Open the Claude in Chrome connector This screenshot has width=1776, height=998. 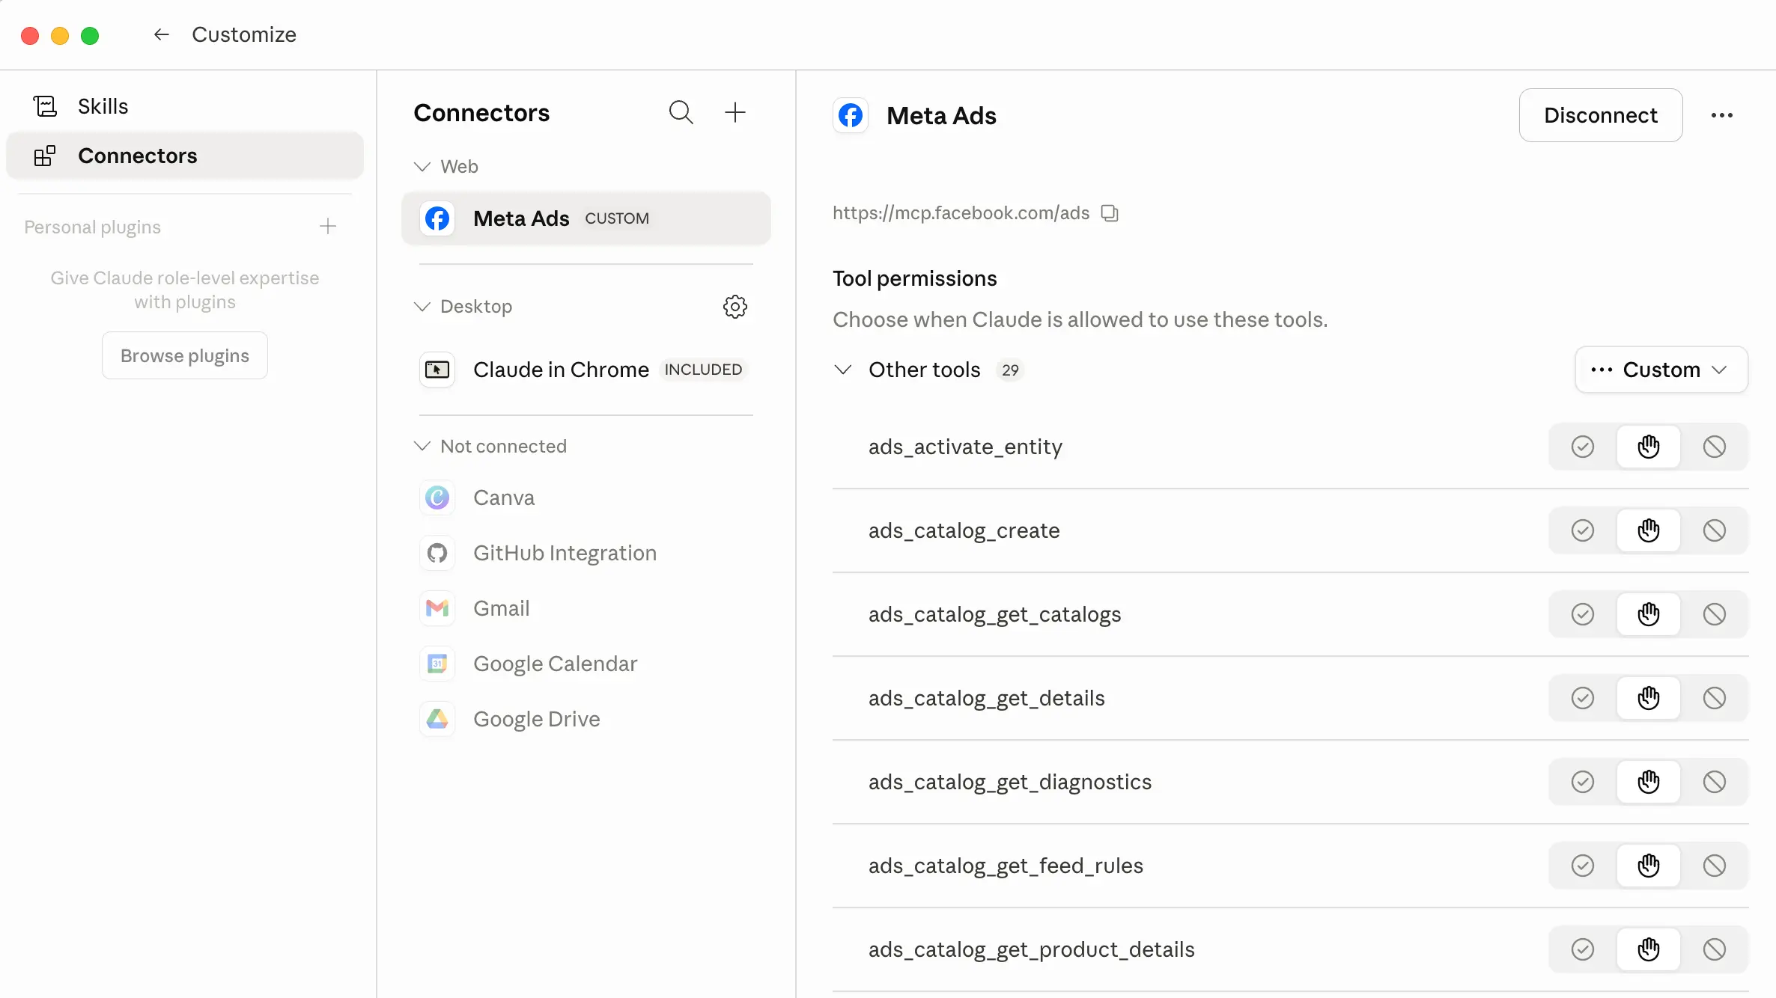(586, 370)
